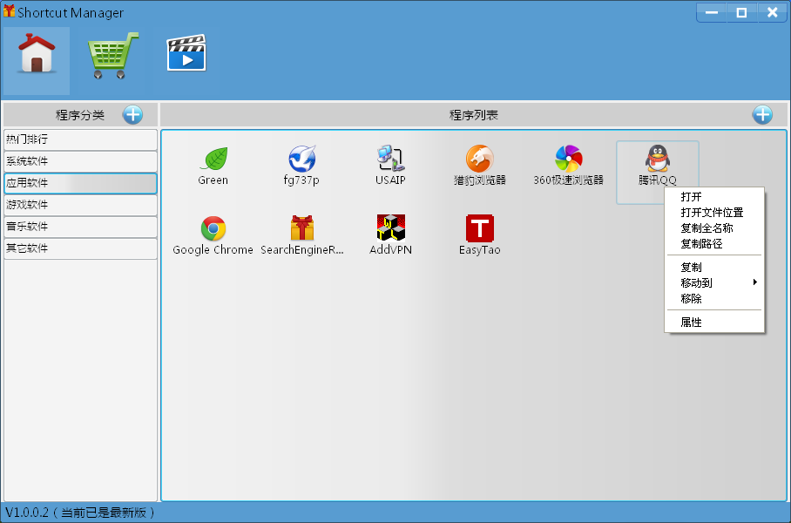This screenshot has width=791, height=523.
Task: Open the Home tab house icon
Action: 37,59
